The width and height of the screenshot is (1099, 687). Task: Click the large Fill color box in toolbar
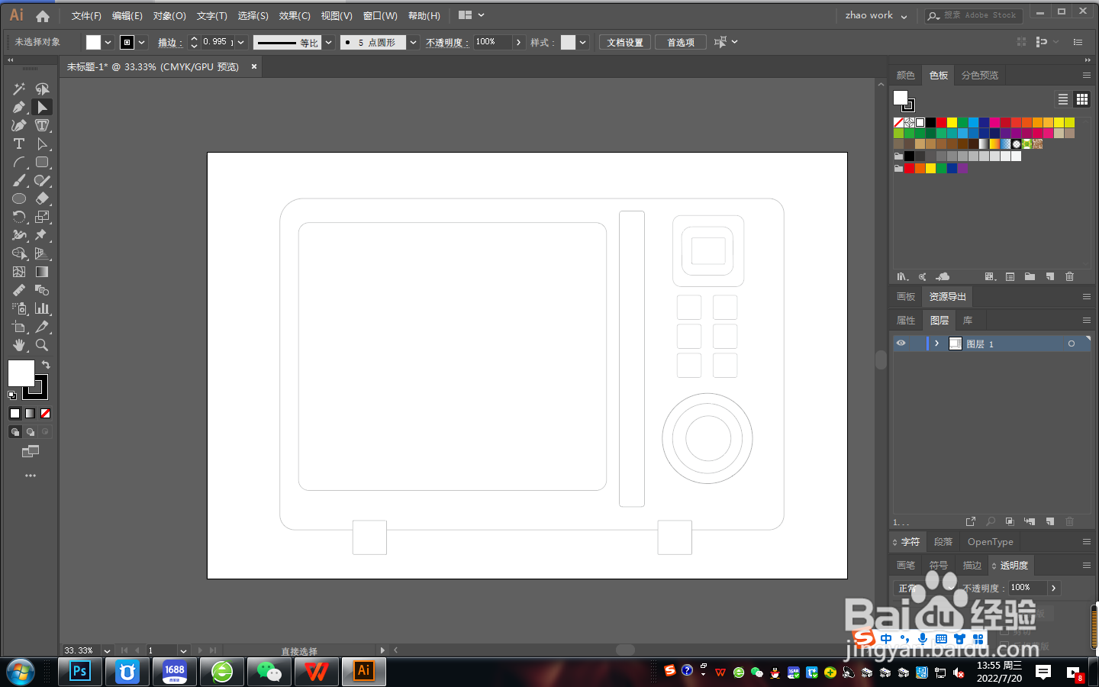click(21, 373)
